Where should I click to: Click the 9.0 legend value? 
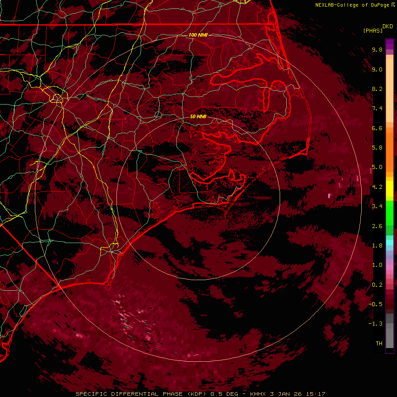pos(377,69)
